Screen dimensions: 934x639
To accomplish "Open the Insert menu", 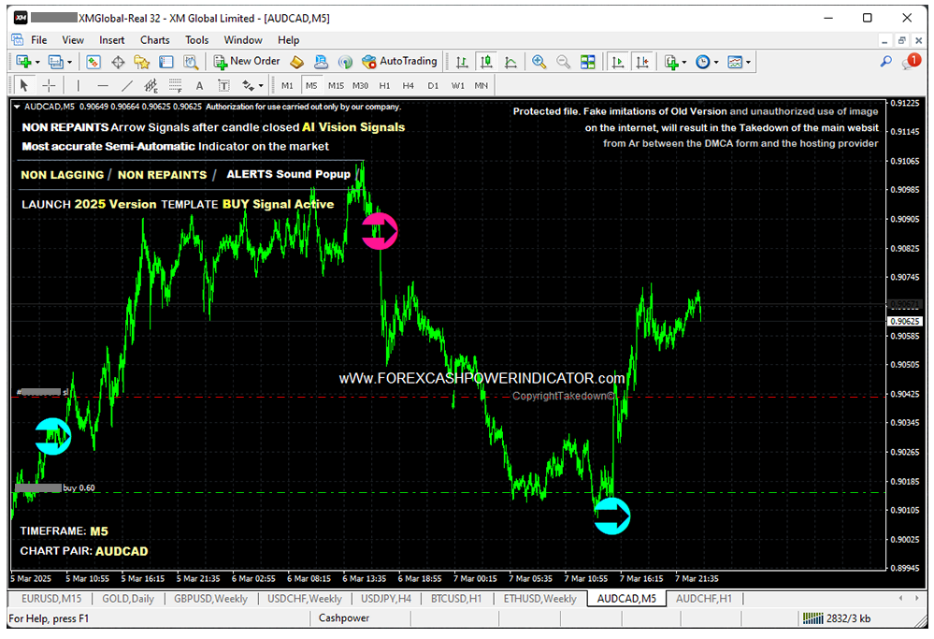I will tap(112, 40).
